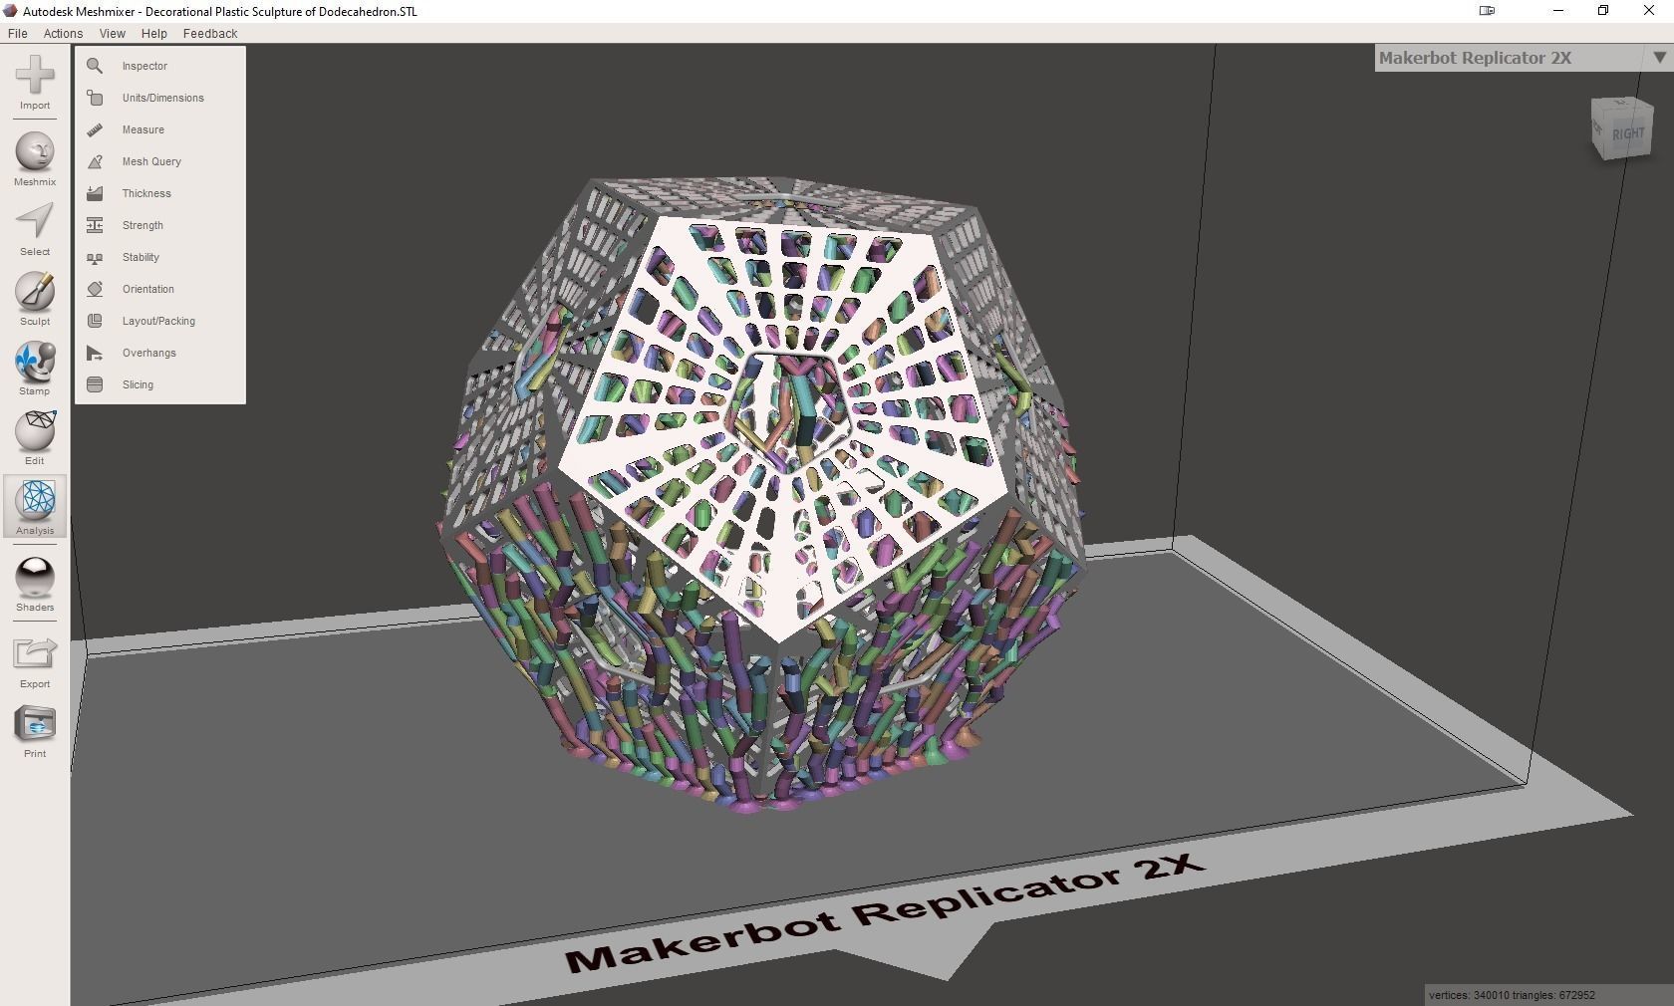
Task: Select Units/Dimensions label in Analysis list
Action: (162, 98)
